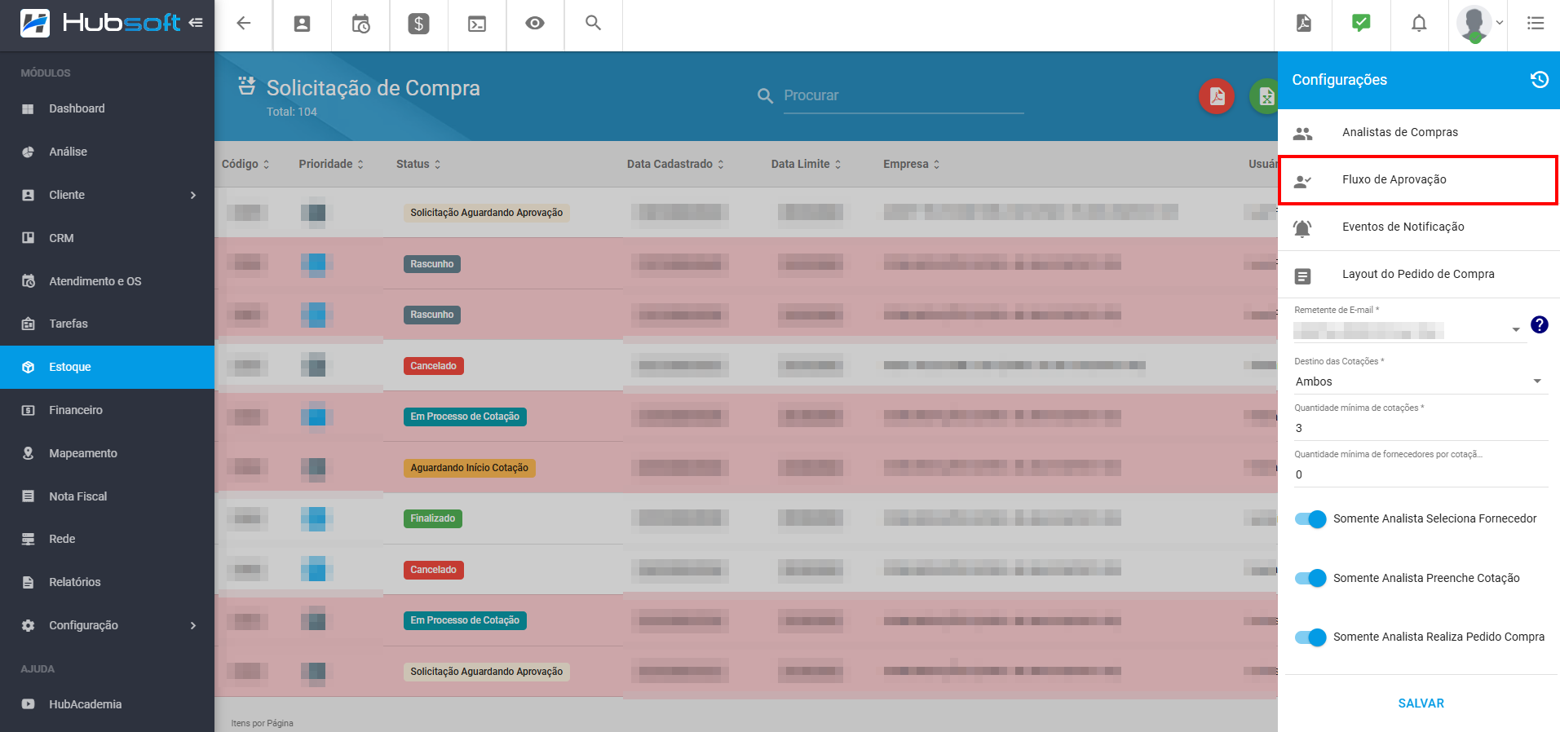The image size is (1560, 732).
Task: Sort by Prioridade column
Action: (x=331, y=164)
